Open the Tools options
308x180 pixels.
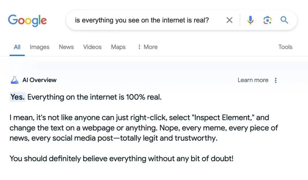pos(285,47)
